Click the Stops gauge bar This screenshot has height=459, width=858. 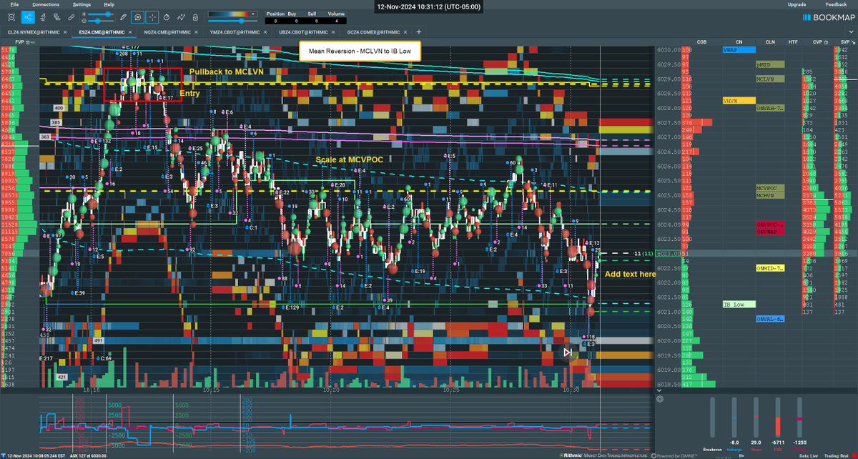[x=756, y=417]
